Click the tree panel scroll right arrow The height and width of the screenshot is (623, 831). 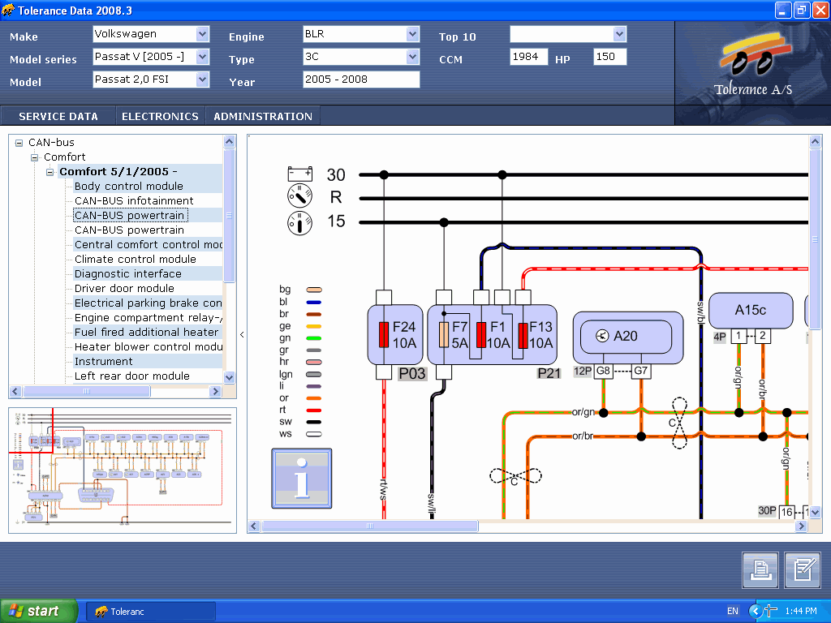click(214, 392)
